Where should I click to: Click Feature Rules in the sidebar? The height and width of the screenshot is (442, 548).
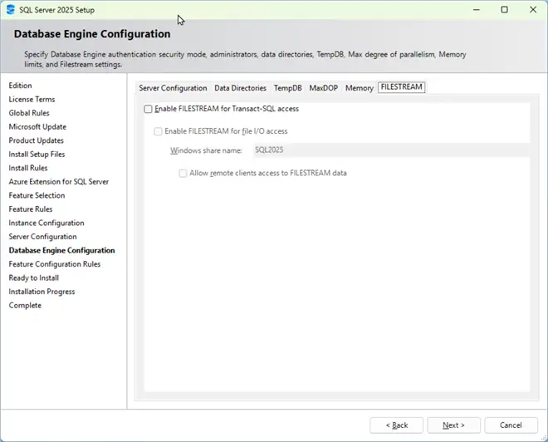coord(31,209)
